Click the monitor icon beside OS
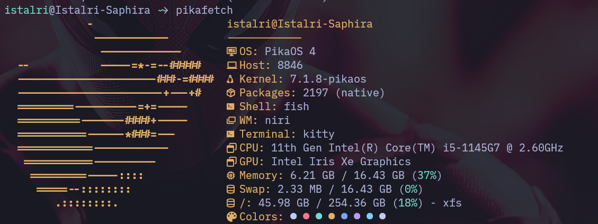598x224 pixels. (231, 51)
